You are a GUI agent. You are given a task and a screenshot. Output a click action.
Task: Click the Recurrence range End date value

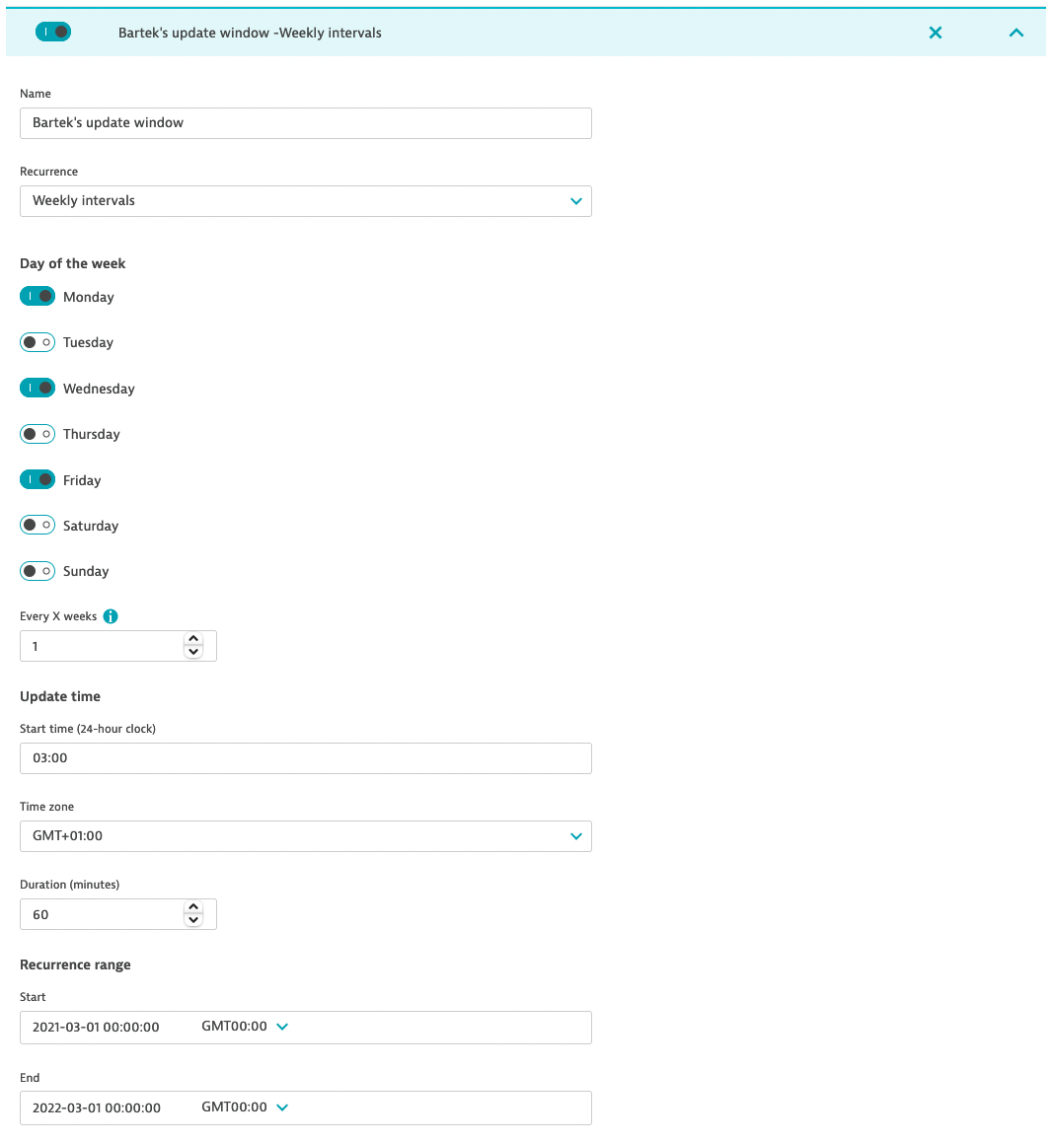point(96,1107)
